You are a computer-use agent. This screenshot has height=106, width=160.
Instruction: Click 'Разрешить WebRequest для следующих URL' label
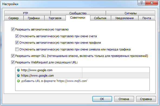click(46, 62)
